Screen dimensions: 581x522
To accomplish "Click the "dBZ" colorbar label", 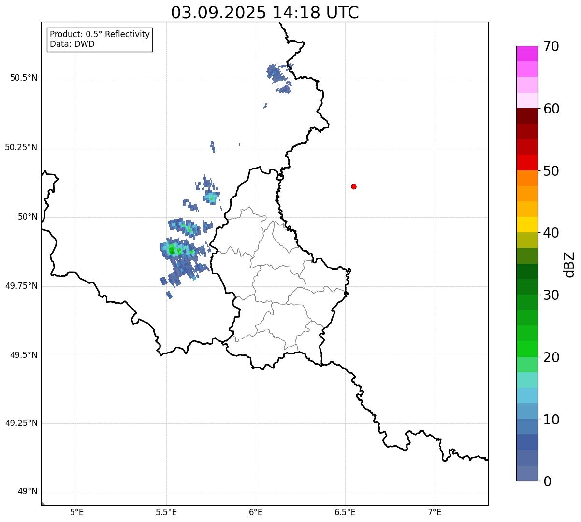I will (569, 264).
